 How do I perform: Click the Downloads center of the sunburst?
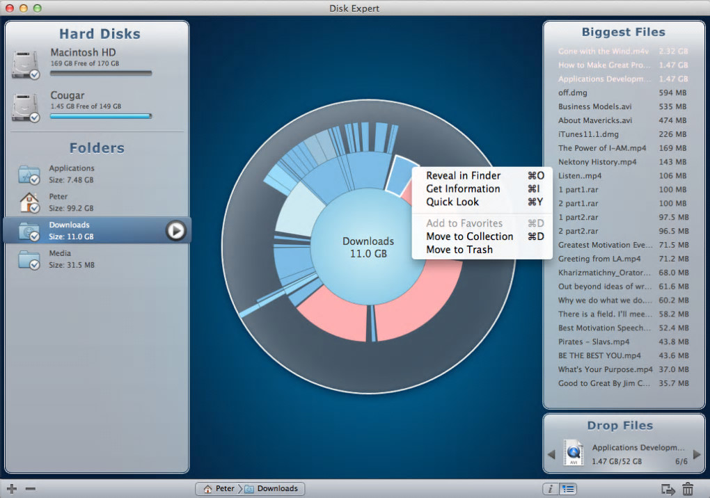coord(368,247)
